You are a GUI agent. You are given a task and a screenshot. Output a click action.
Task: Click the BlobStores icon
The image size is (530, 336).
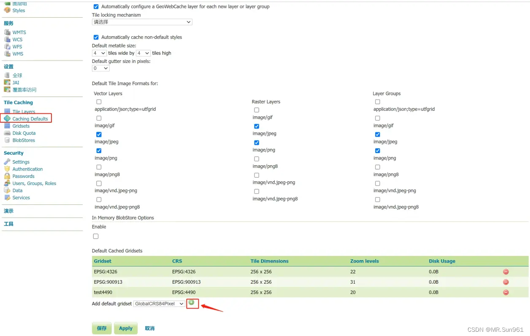pos(7,140)
